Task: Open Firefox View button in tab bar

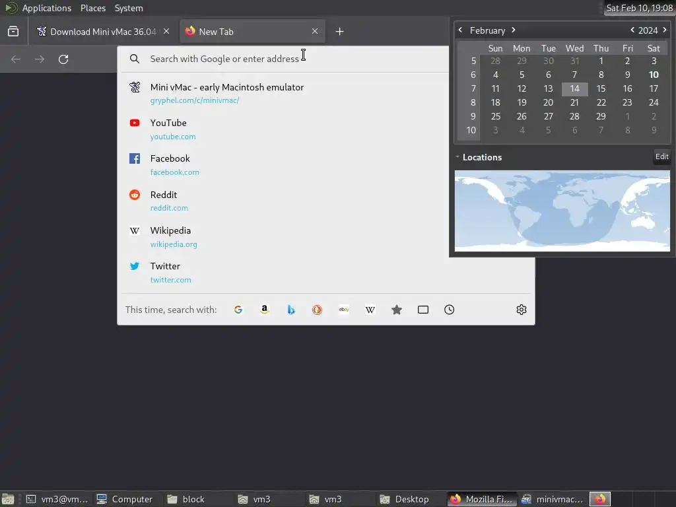Action: point(13,32)
